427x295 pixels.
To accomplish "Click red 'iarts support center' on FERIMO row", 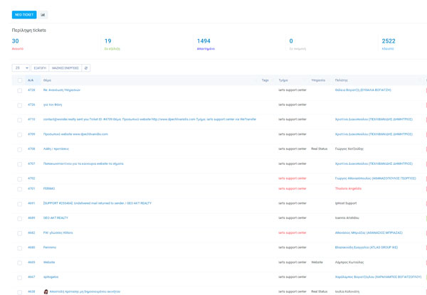I will tap(292, 188).
